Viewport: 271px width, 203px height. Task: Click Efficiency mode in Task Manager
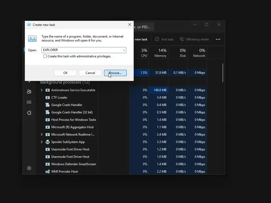(x=195, y=39)
